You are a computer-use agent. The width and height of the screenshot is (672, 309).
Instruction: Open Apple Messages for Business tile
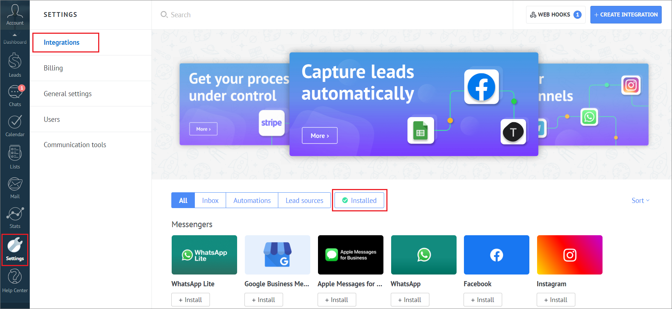coord(351,255)
